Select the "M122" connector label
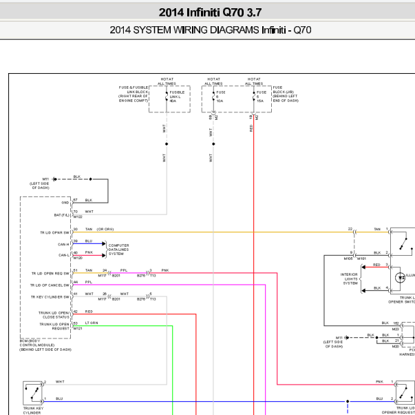Viewport: 415px width, 415px height. coord(78,217)
